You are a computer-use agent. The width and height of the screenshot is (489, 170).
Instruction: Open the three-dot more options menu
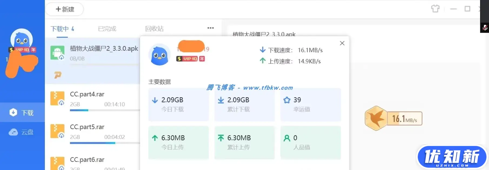(211, 28)
